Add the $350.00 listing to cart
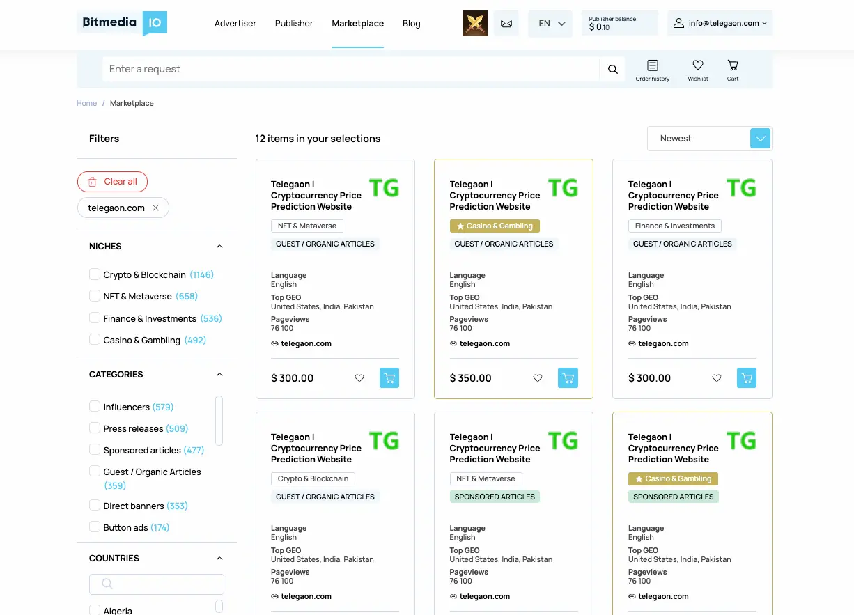Viewport: 854px width, 615px height. click(x=568, y=378)
